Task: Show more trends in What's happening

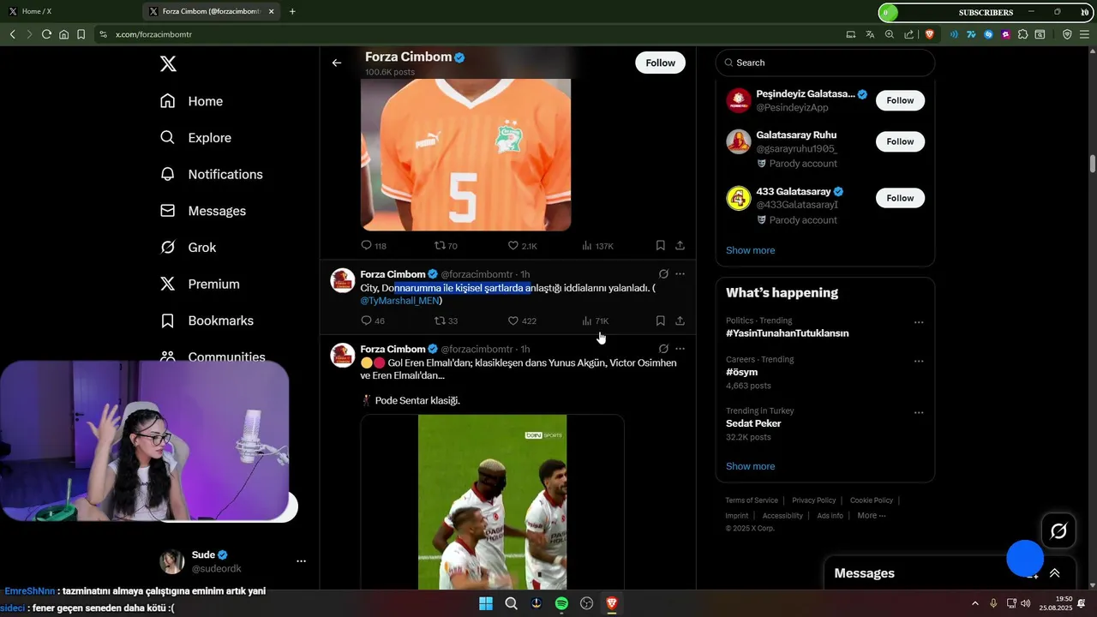Action: click(750, 466)
